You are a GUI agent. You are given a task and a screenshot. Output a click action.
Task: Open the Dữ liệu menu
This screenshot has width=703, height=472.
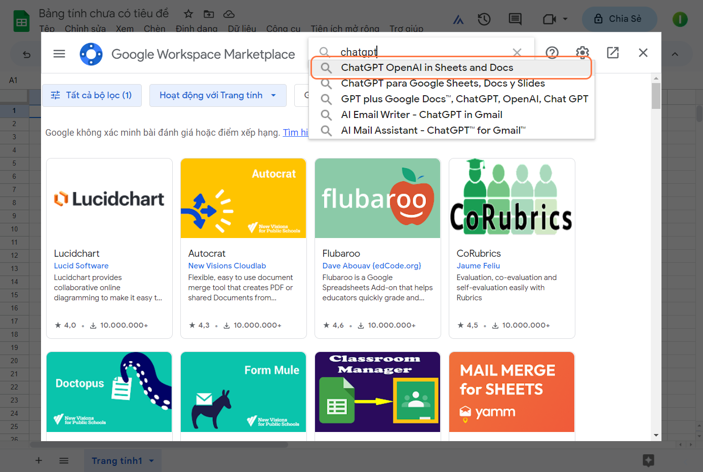pos(242,28)
